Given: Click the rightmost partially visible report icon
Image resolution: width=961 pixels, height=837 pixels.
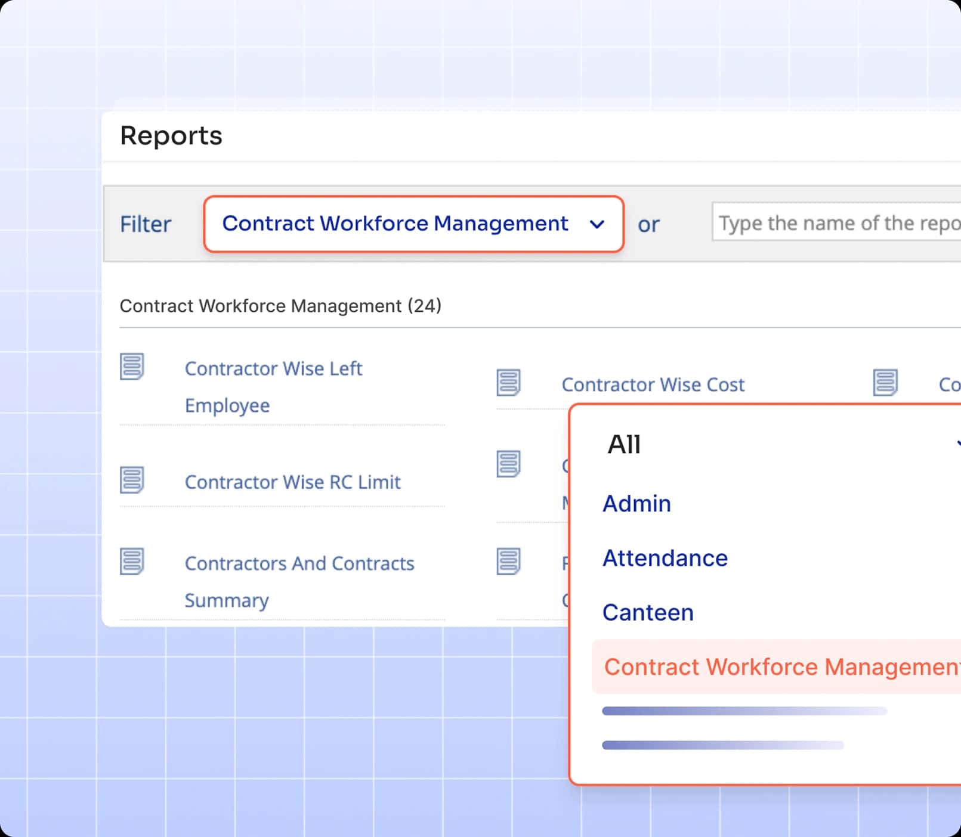Looking at the screenshot, I should coord(886,383).
